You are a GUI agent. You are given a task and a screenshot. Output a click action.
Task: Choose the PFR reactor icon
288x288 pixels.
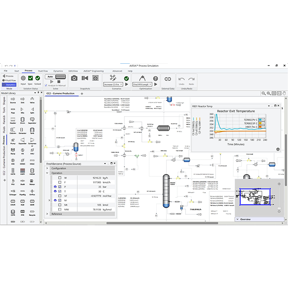[23, 212]
